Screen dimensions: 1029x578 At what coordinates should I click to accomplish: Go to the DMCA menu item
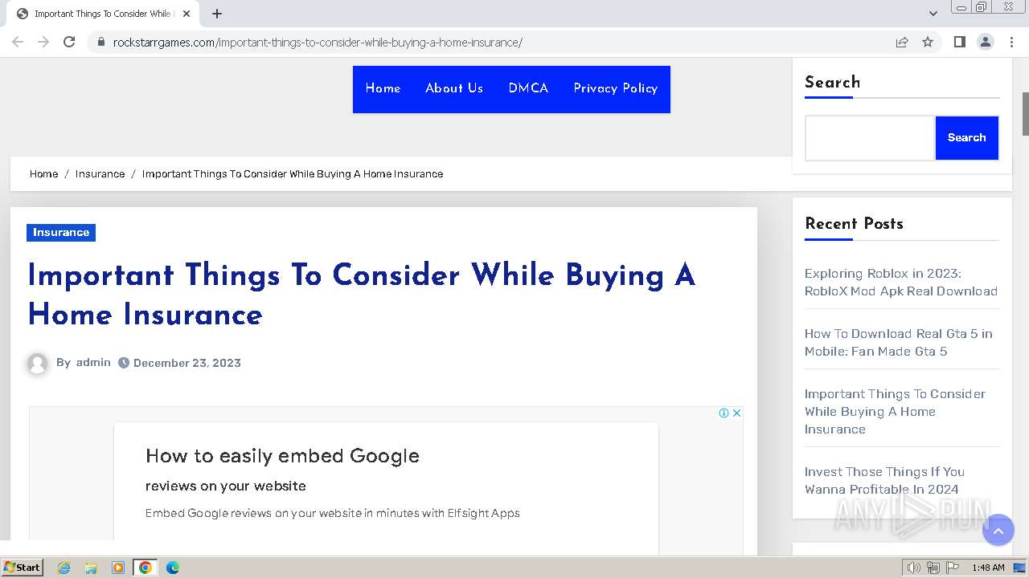pos(528,88)
